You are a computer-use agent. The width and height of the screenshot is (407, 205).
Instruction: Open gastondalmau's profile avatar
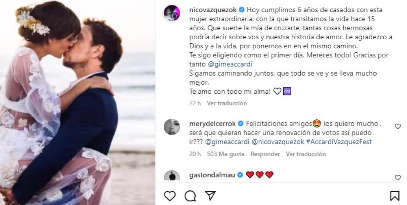tap(172, 176)
